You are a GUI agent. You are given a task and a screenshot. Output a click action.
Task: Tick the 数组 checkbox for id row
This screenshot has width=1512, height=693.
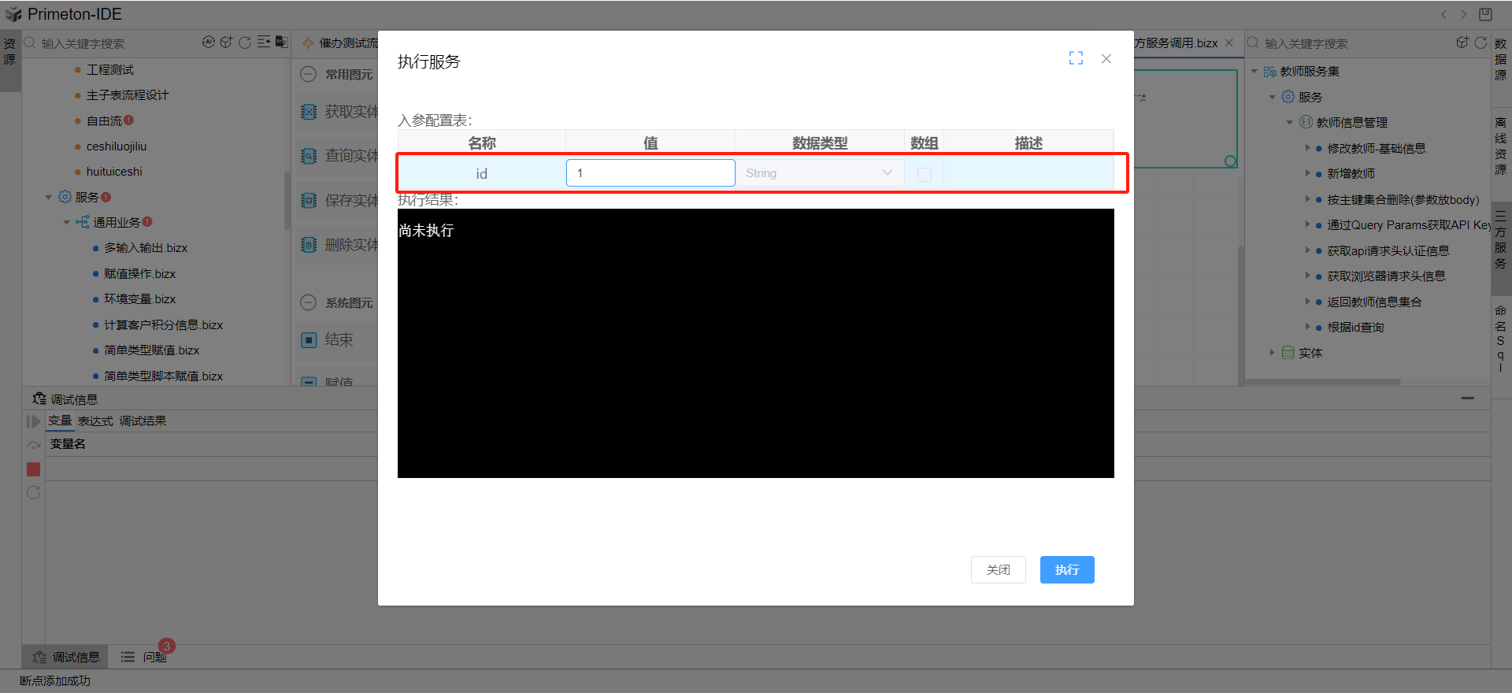coord(925,174)
